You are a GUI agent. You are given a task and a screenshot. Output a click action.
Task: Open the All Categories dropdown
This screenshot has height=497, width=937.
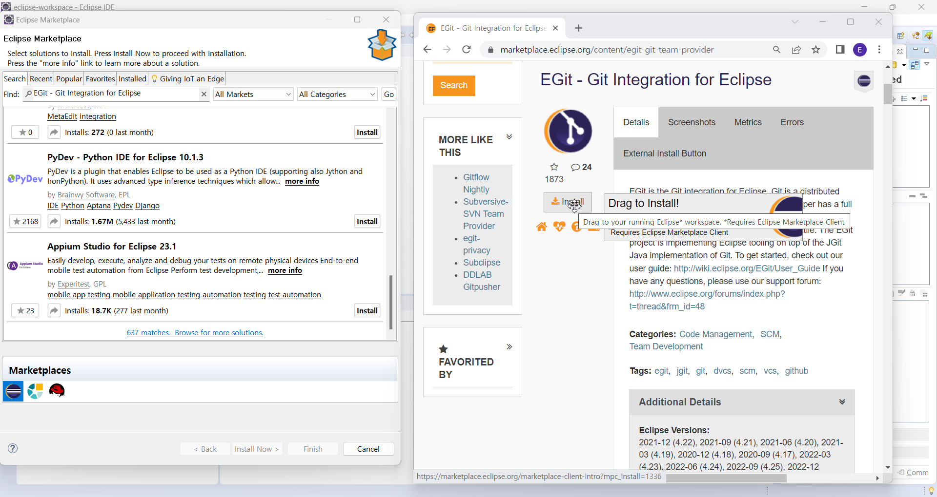338,94
